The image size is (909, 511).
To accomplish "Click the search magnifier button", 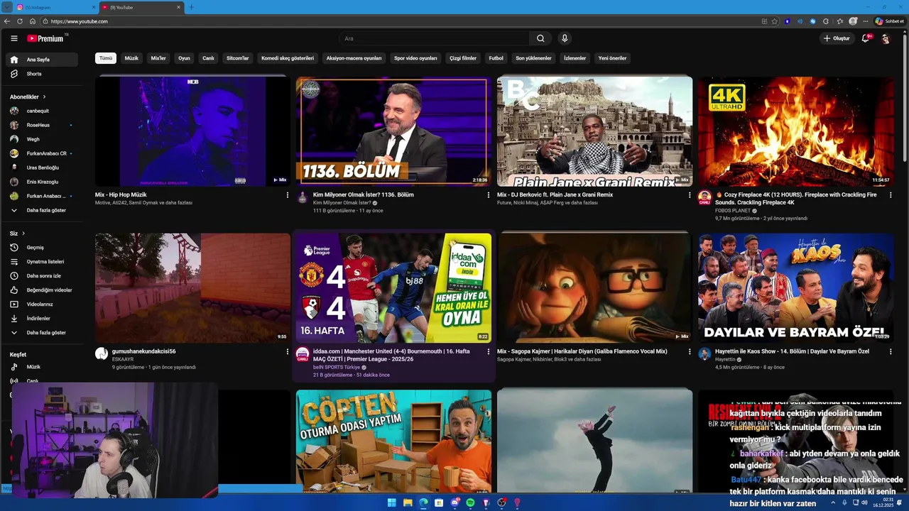I will pos(540,38).
